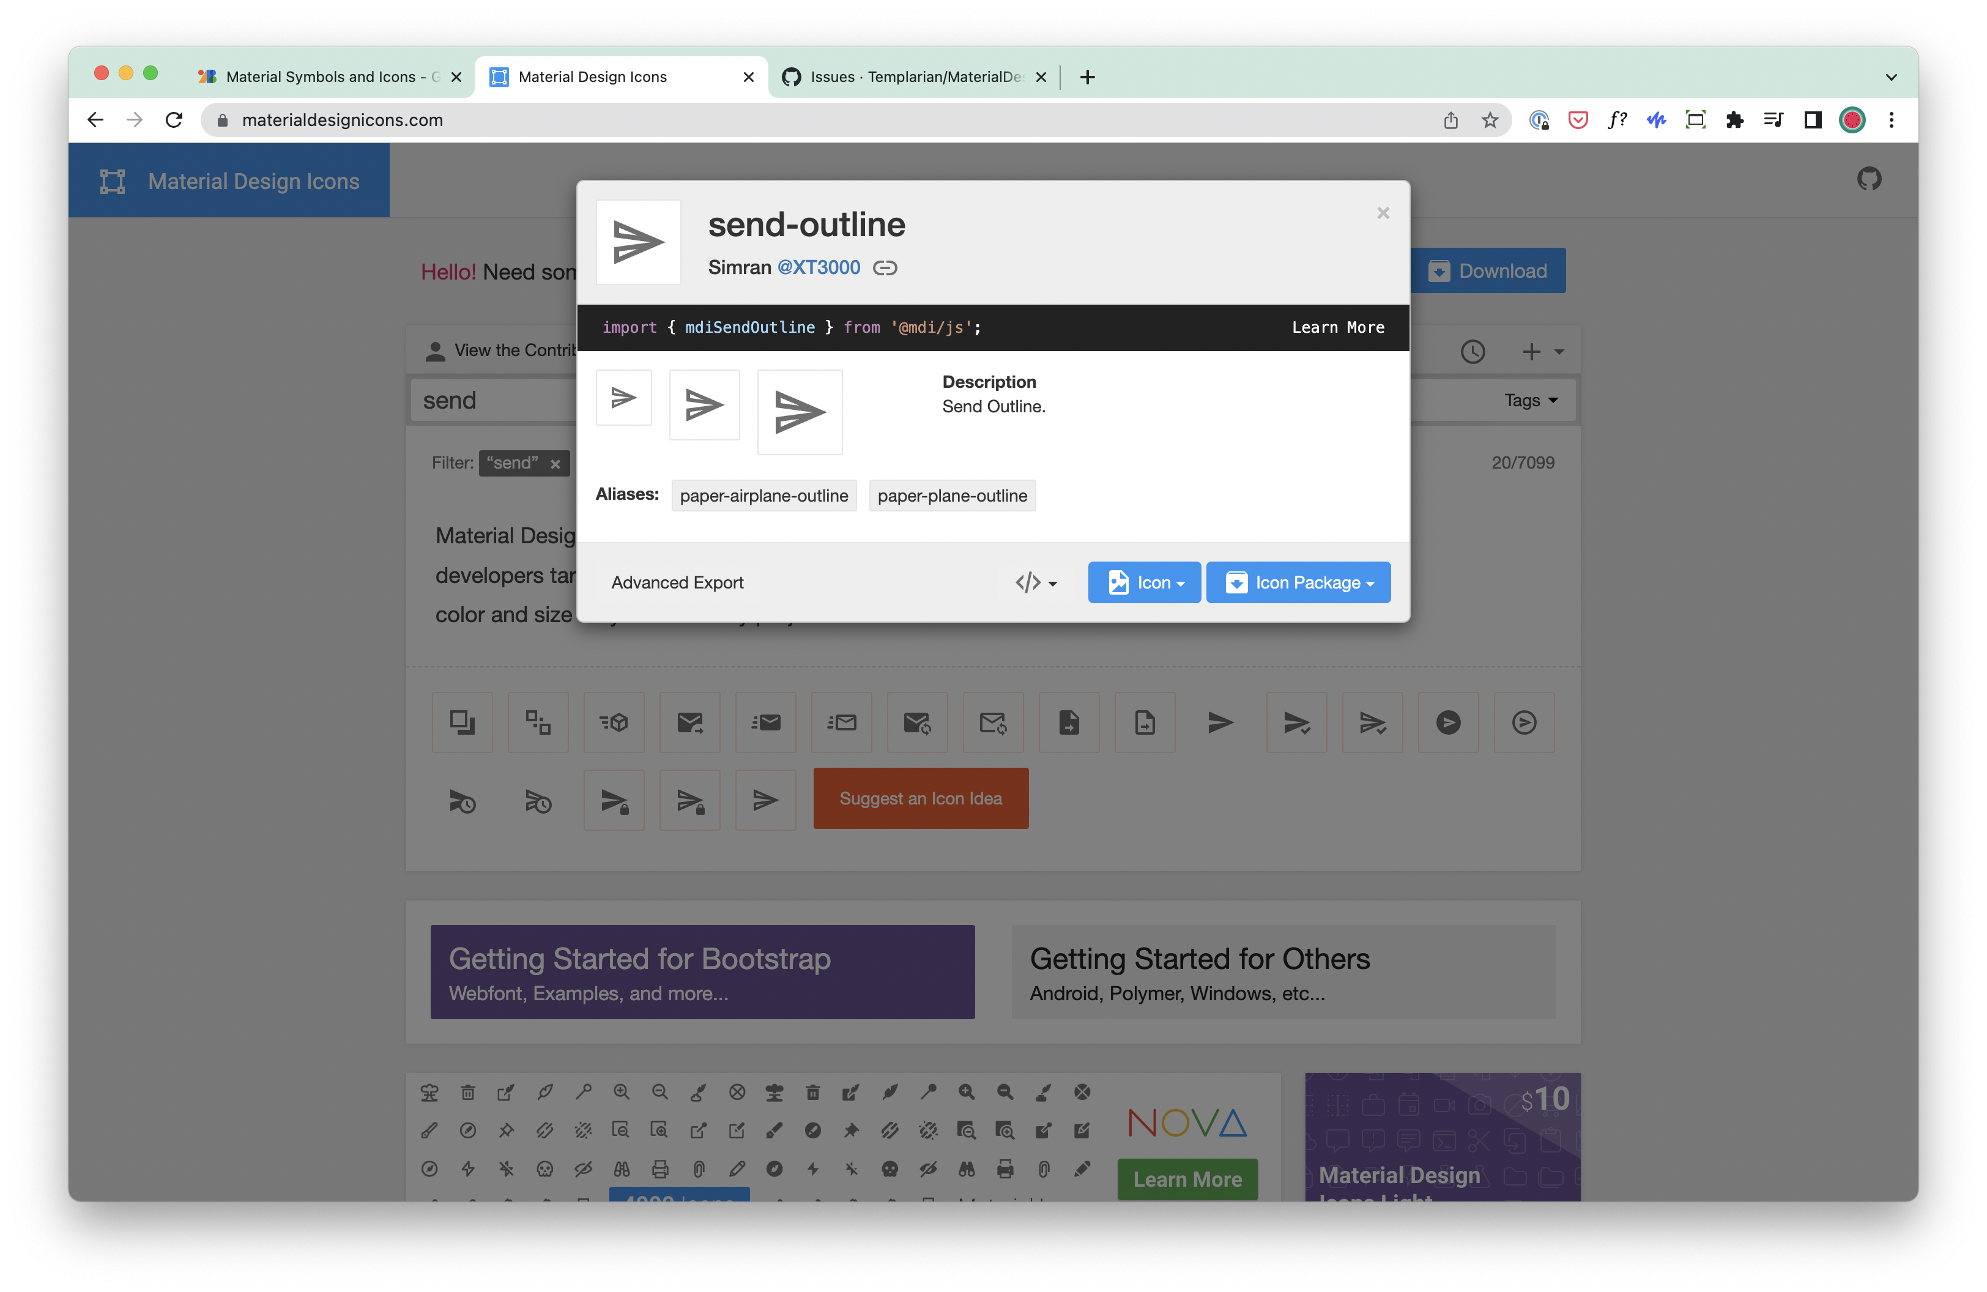The image size is (1987, 1292).
Task: Select the smallest send-outline preview size
Action: click(623, 397)
